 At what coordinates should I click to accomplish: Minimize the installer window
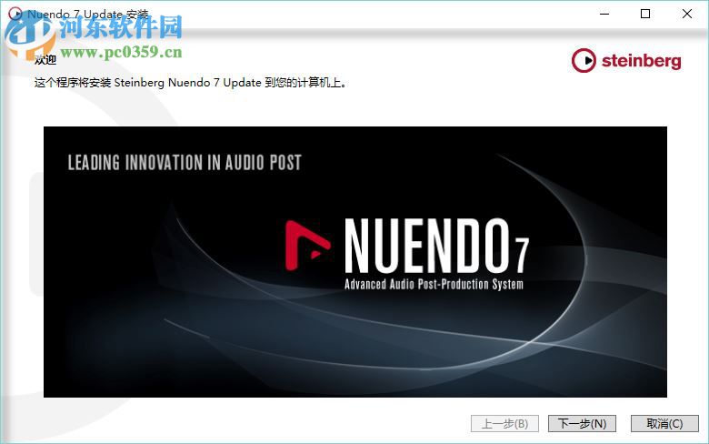pos(604,14)
